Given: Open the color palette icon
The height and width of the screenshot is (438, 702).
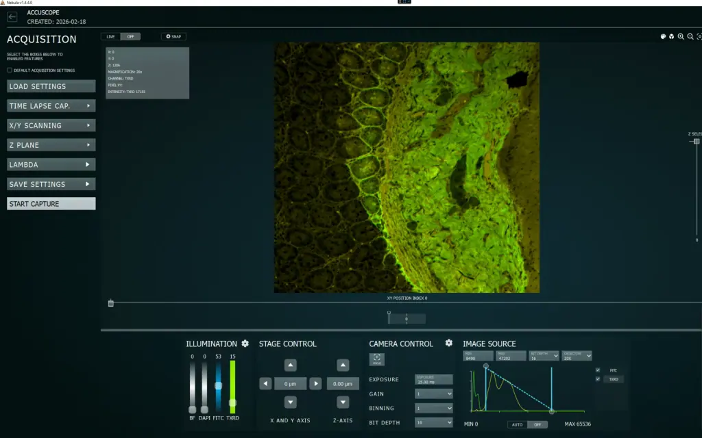Looking at the screenshot, I should coord(663,37).
